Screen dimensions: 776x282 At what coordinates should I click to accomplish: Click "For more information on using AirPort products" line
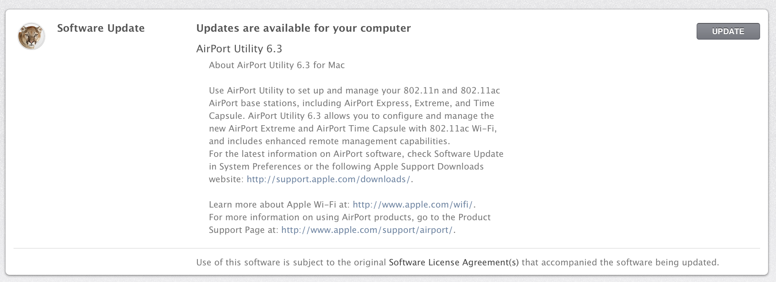coord(349,217)
